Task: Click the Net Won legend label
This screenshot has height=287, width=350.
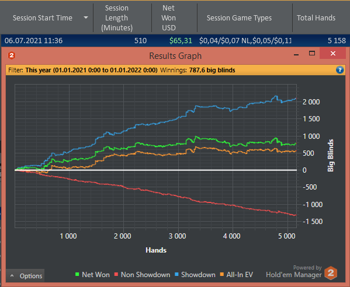Action: (96, 275)
